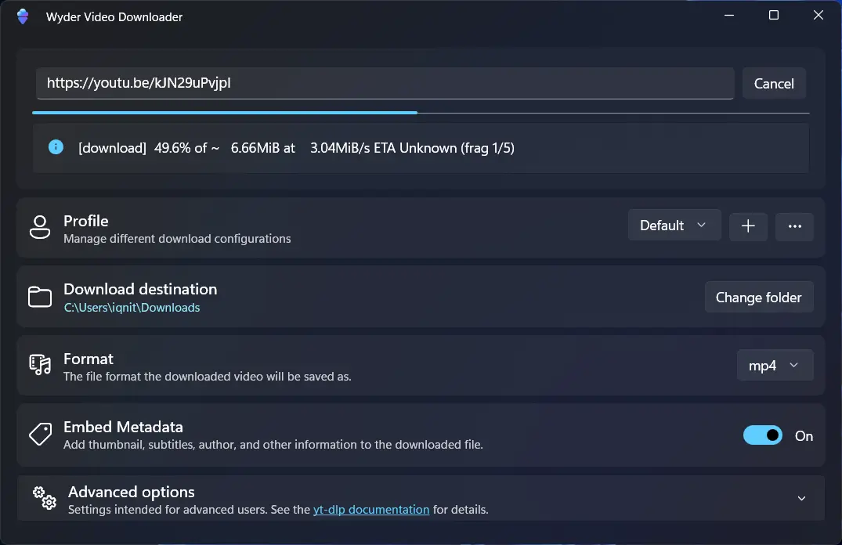
Task: Open the mp4 format dropdown
Action: tap(775, 366)
